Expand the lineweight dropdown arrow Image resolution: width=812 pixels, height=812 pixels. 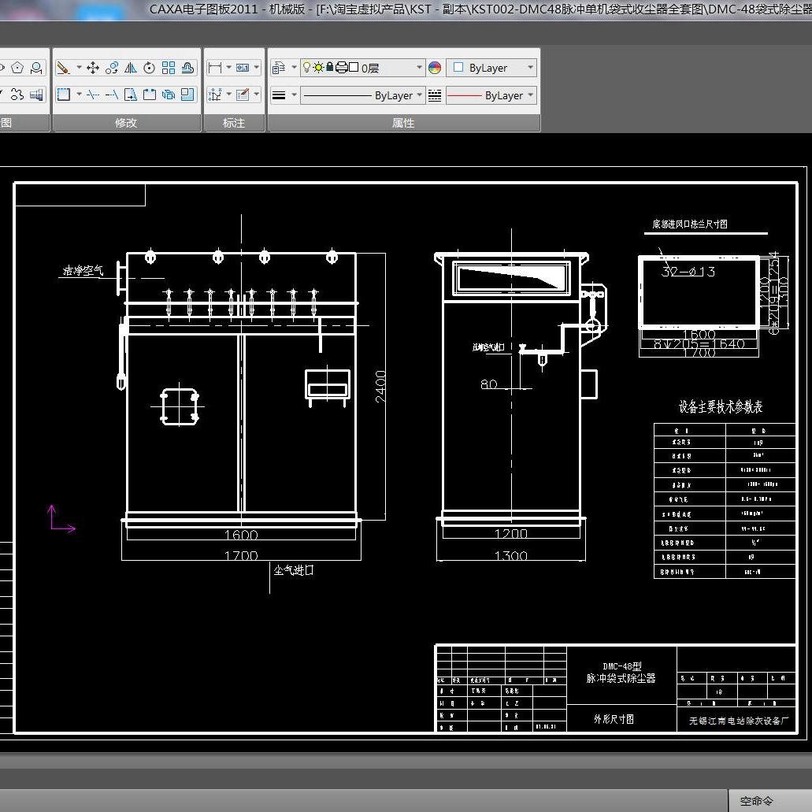(294, 95)
